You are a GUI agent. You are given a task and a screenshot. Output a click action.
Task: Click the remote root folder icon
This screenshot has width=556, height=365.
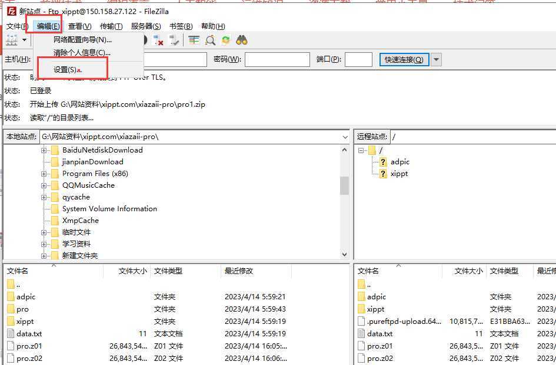pyautogui.click(x=372, y=150)
